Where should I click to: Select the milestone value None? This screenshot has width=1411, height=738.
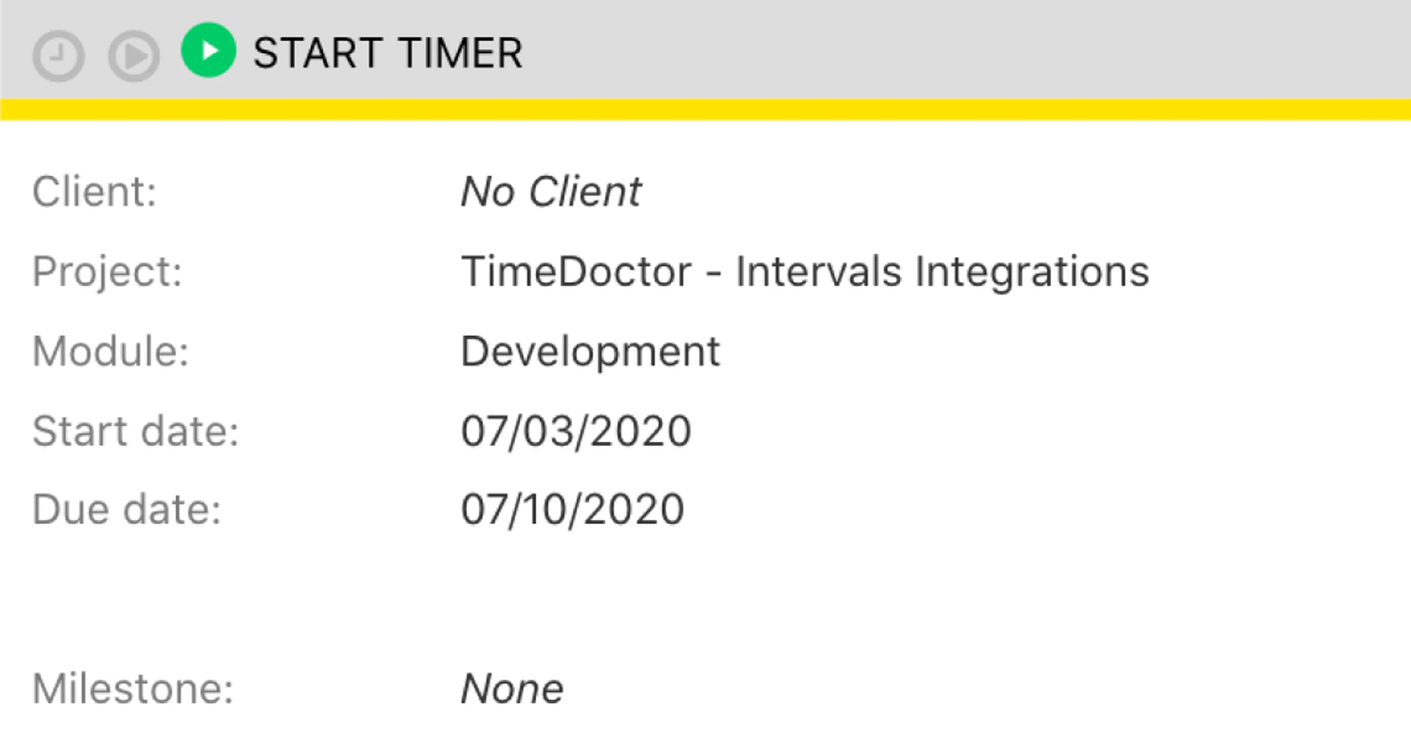pyautogui.click(x=512, y=688)
